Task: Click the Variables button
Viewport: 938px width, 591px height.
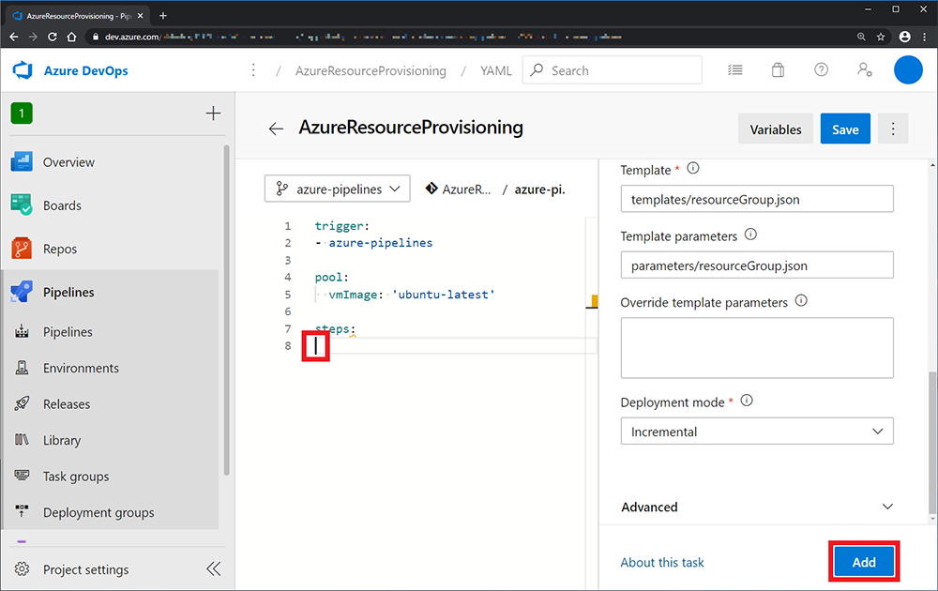Action: (x=776, y=129)
